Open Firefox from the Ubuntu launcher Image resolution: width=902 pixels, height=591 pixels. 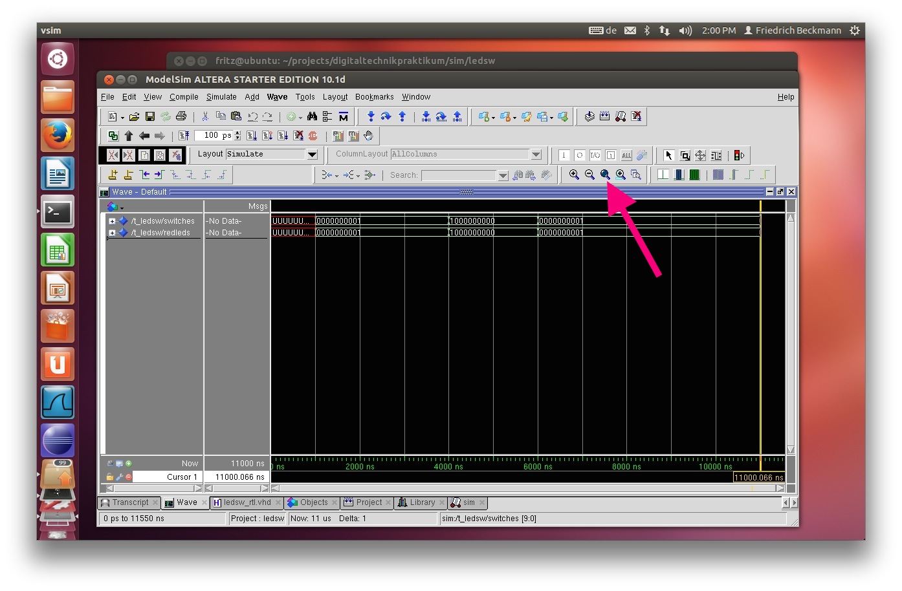click(x=58, y=135)
